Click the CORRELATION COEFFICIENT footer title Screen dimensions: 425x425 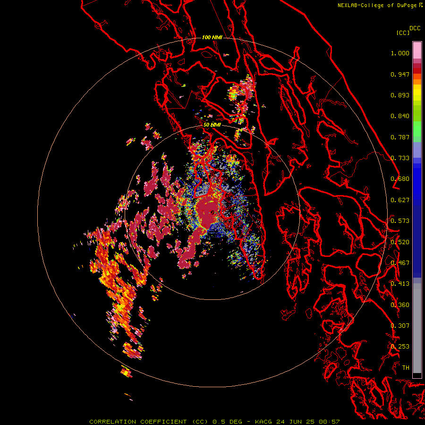149,422
